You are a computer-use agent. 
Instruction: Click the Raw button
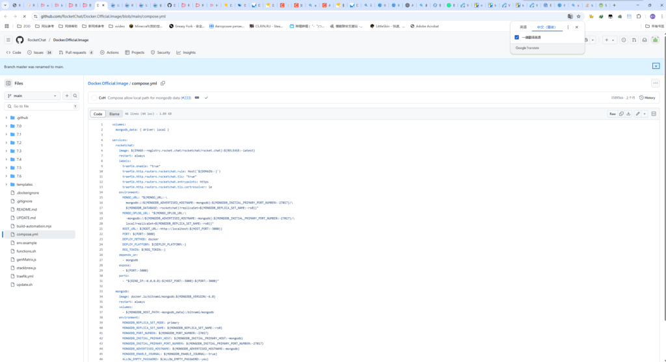(613, 114)
